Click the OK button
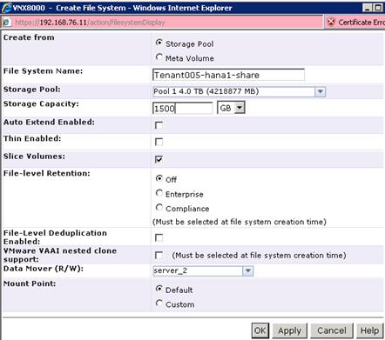The image size is (385, 340). [x=260, y=330]
